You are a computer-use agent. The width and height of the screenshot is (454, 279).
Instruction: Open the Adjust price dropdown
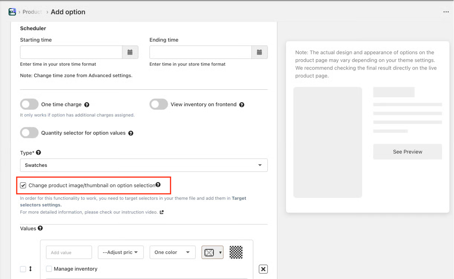[x=121, y=252]
